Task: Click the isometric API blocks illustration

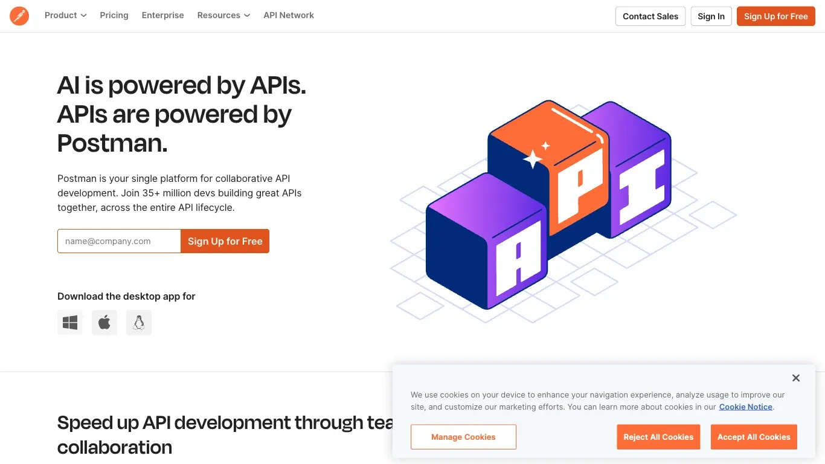Action: (x=563, y=211)
